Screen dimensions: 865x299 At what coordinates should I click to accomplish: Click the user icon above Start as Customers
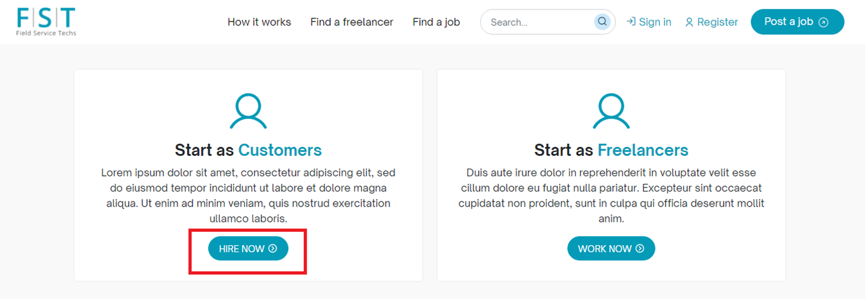248,111
